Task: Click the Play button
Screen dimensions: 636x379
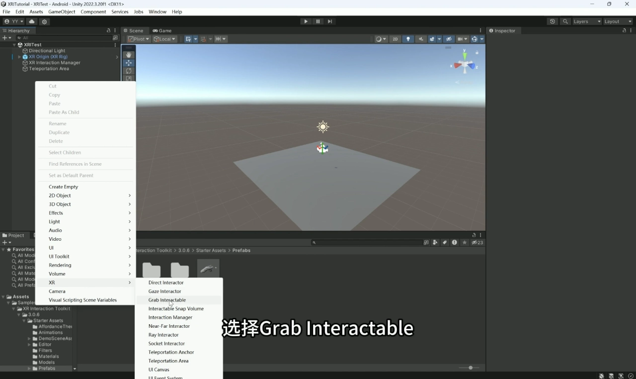Action: (306, 21)
